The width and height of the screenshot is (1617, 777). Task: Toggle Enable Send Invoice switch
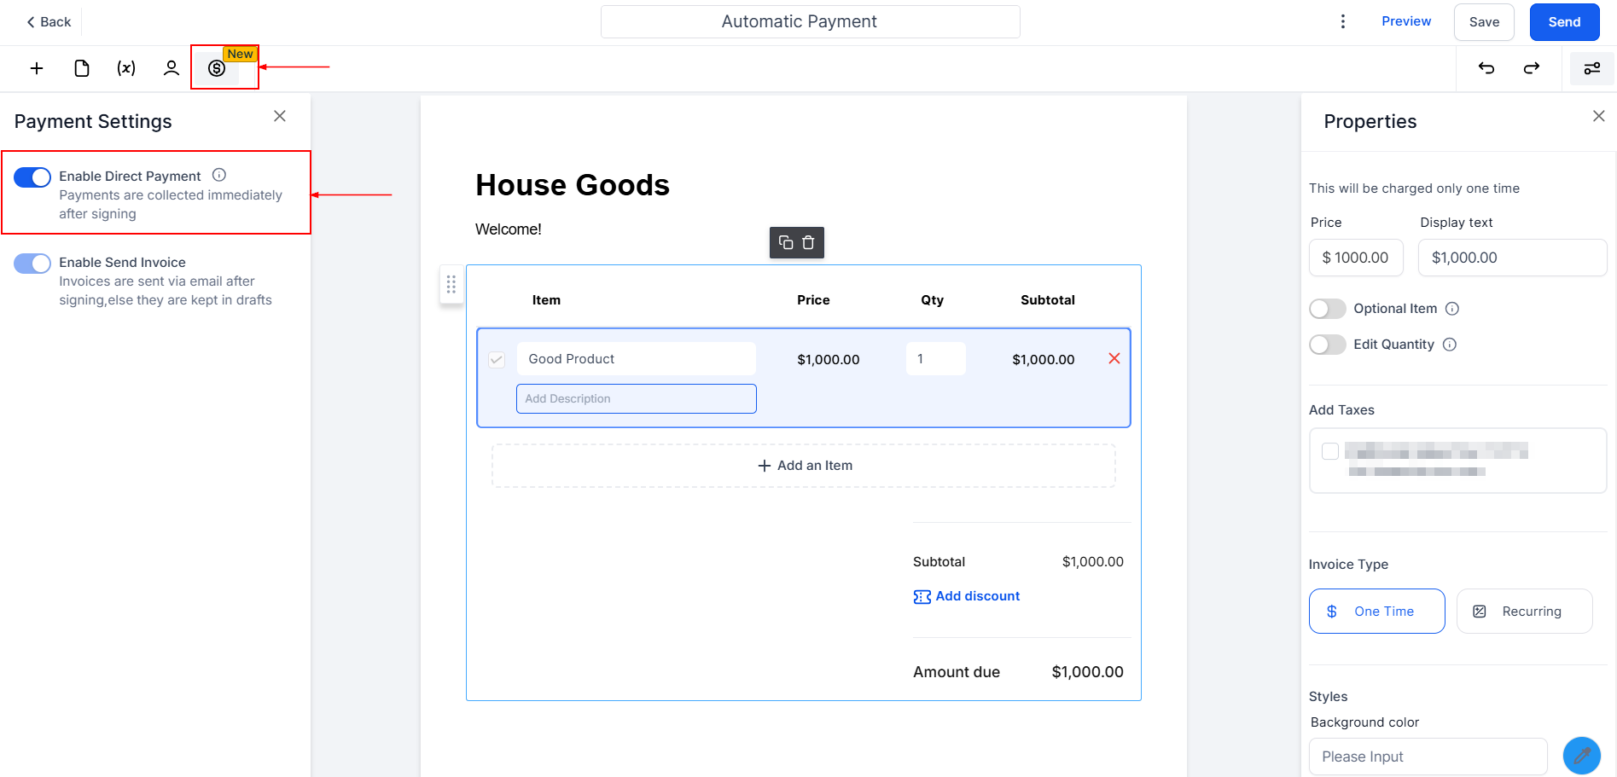[32, 264]
